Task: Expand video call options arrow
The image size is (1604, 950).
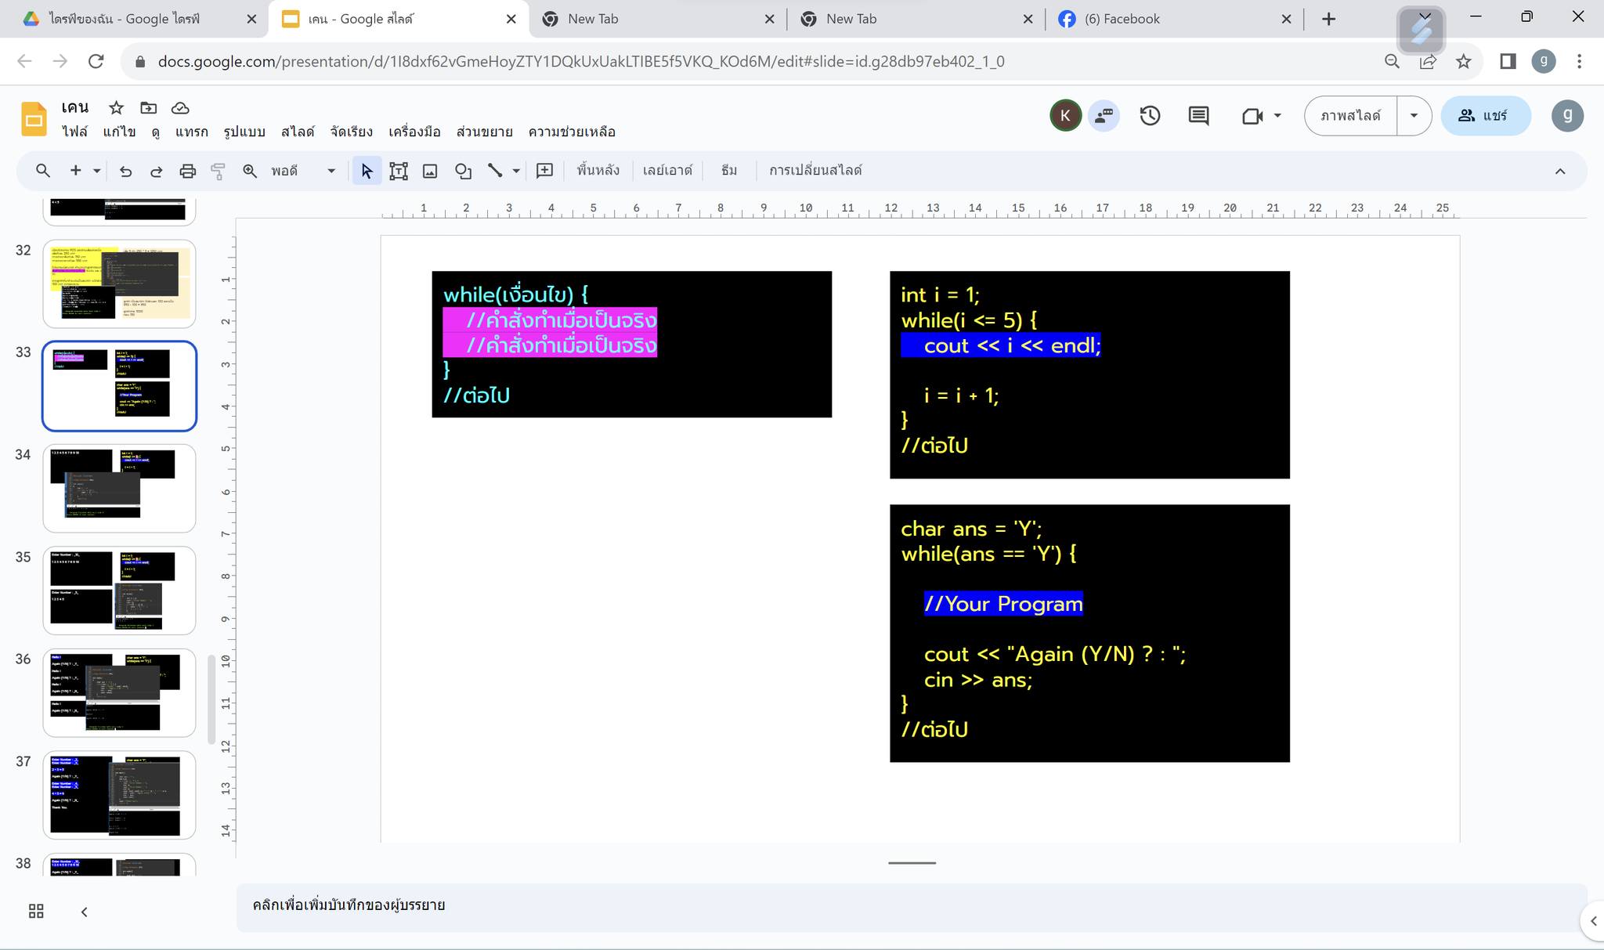Action: coord(1277,116)
